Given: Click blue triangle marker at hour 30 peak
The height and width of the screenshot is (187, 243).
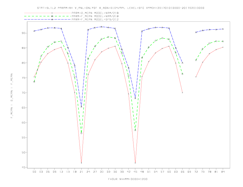Looking at the screenshot, I should pyautogui.click(x=102, y=27).
